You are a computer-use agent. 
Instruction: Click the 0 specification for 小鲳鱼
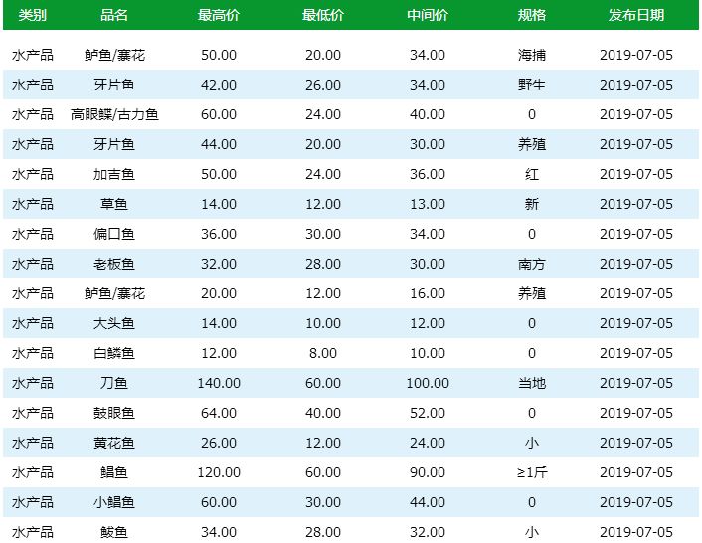(532, 502)
